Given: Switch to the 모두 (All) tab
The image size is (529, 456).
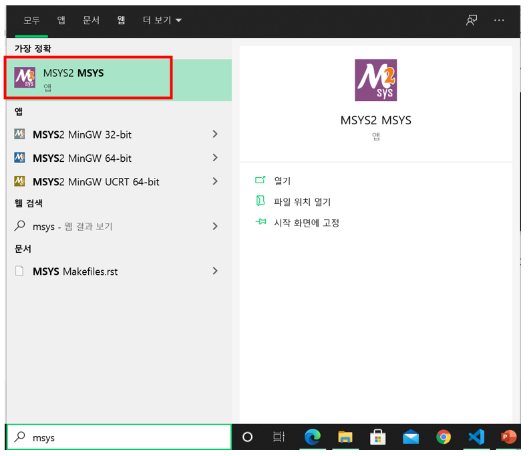Looking at the screenshot, I should (31, 20).
